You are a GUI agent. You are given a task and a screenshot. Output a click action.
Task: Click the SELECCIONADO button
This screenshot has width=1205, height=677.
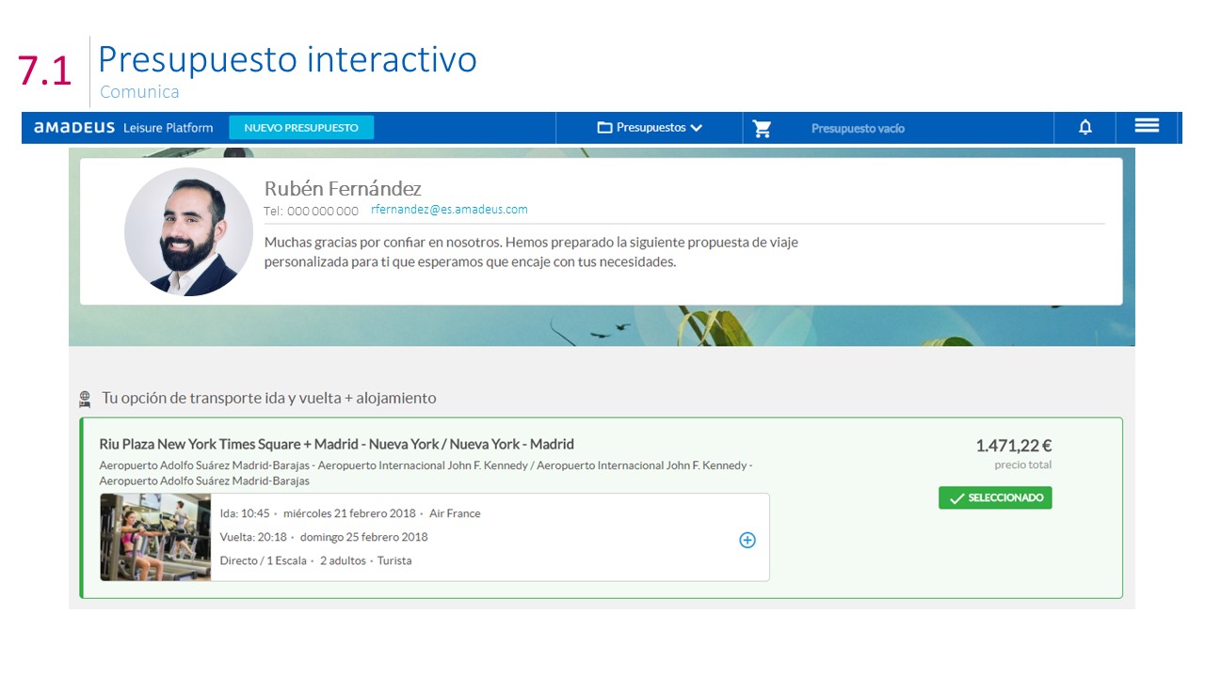(995, 498)
